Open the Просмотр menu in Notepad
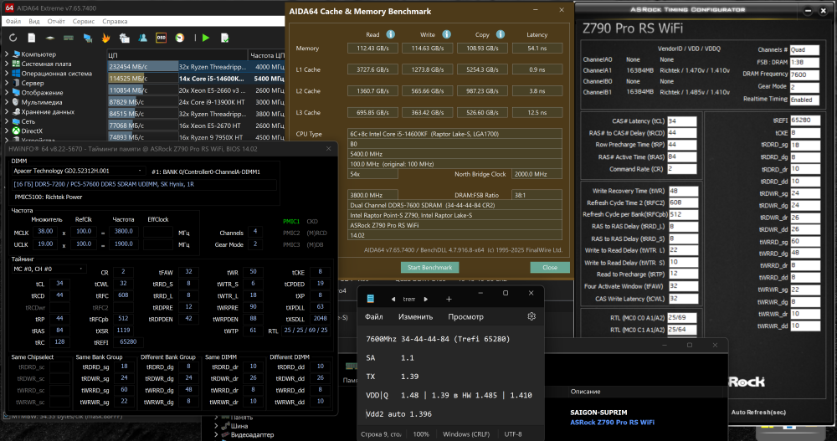The height and width of the screenshot is (441, 837). click(465, 317)
